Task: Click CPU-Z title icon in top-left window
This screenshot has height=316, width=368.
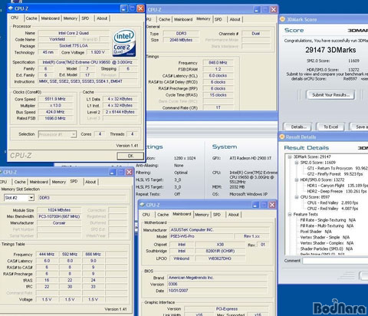Action: click(x=11, y=8)
